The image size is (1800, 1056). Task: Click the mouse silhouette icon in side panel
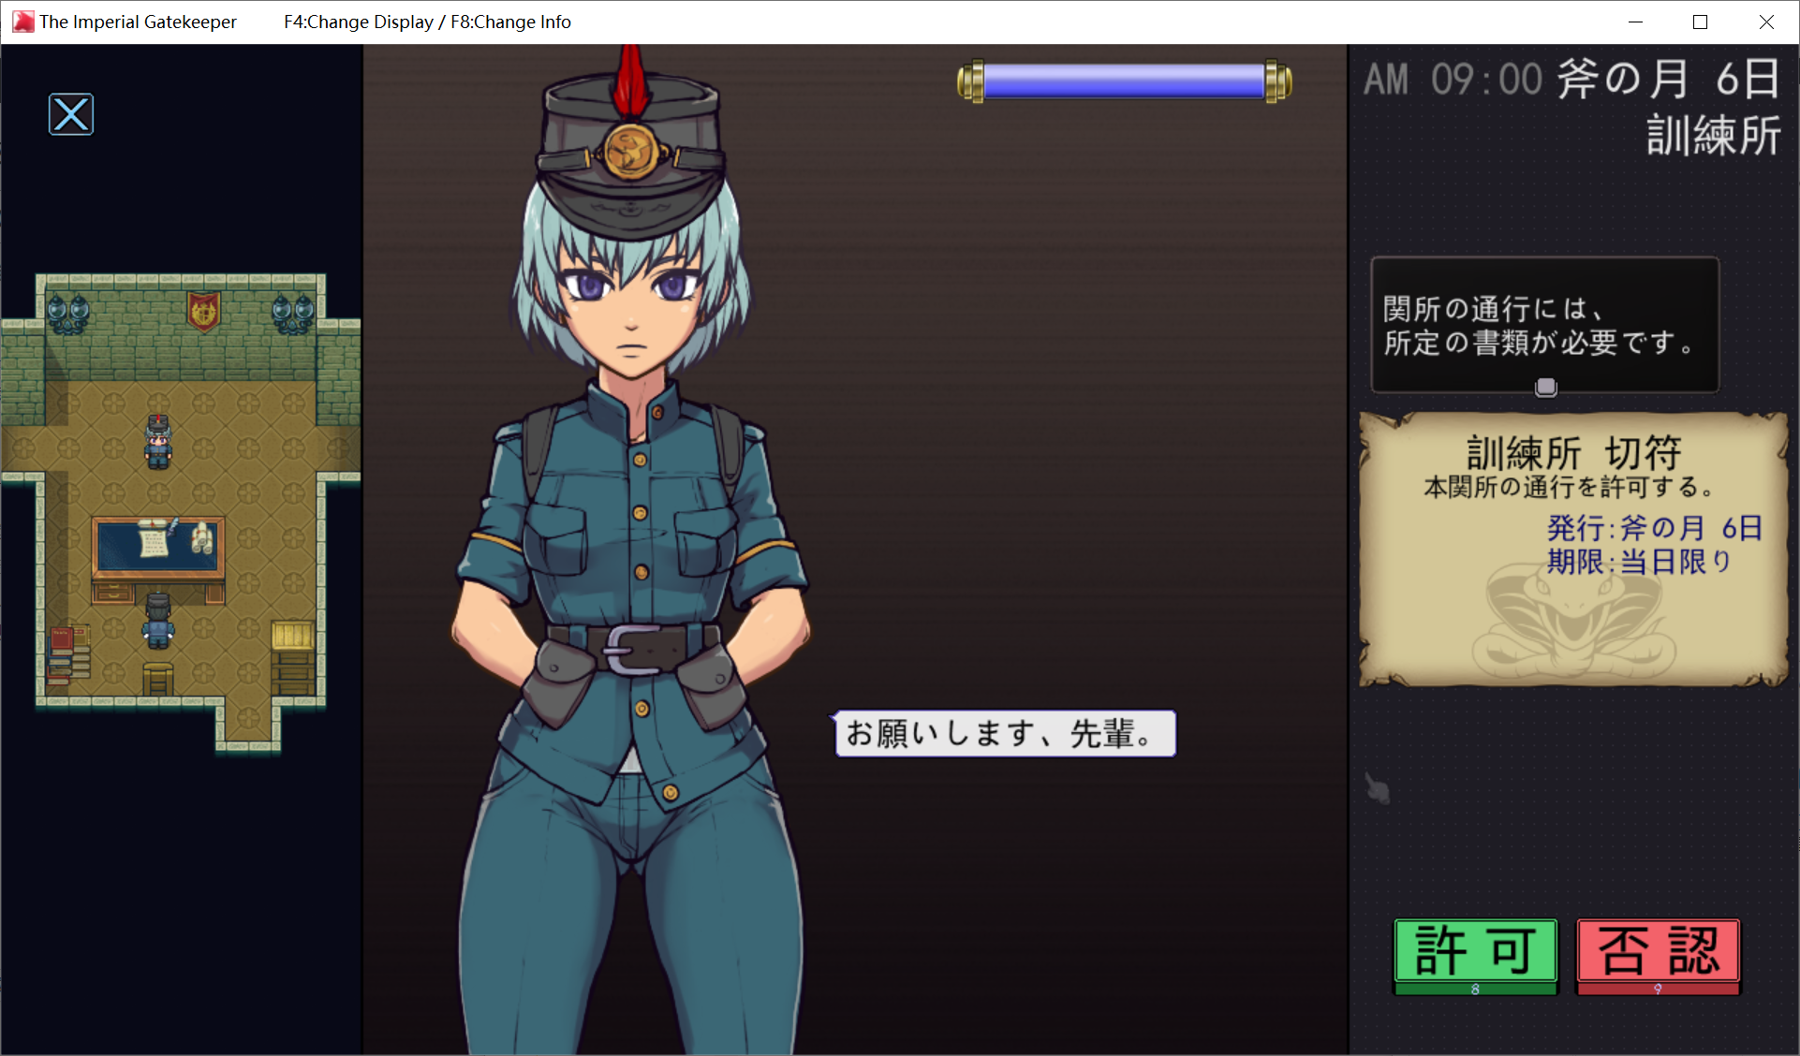pos(1377,788)
